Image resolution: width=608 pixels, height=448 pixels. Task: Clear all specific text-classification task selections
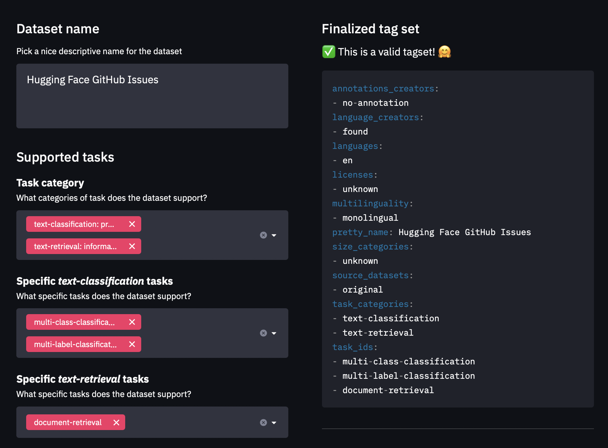[x=263, y=333]
